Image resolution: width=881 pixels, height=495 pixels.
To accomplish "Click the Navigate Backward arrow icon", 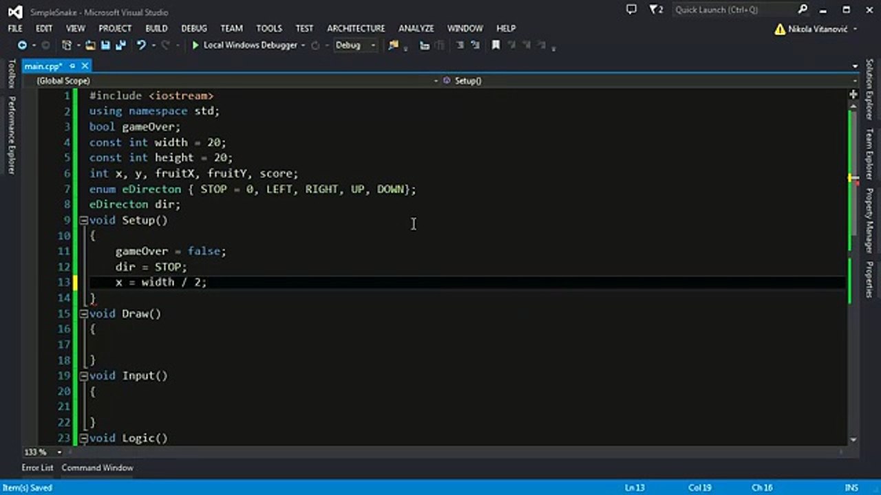I will [x=22, y=45].
